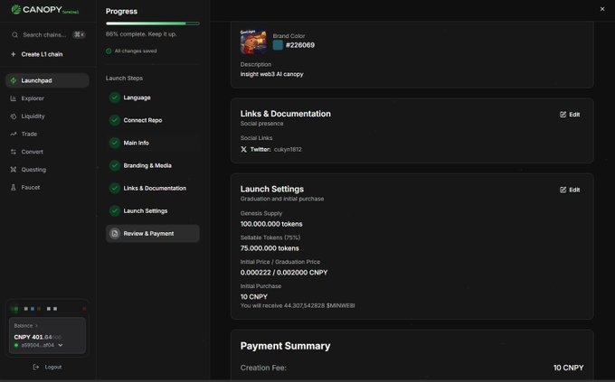The width and height of the screenshot is (615, 382).
Task: Click the Logout button
Action: click(x=47, y=368)
